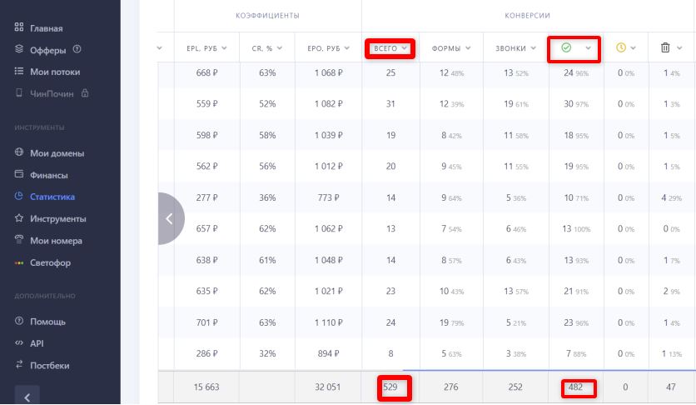Image resolution: width=696 pixels, height=405 pixels.
Task: Click the Офферы layers icon
Action: (x=19, y=50)
